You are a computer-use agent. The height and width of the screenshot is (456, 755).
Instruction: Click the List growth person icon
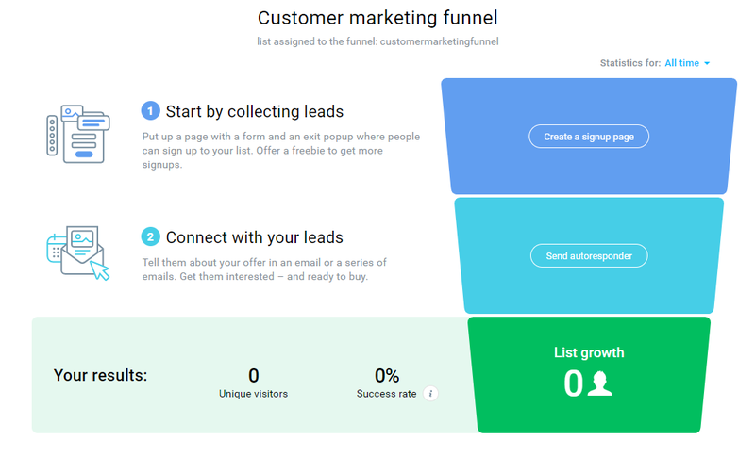tap(600, 383)
